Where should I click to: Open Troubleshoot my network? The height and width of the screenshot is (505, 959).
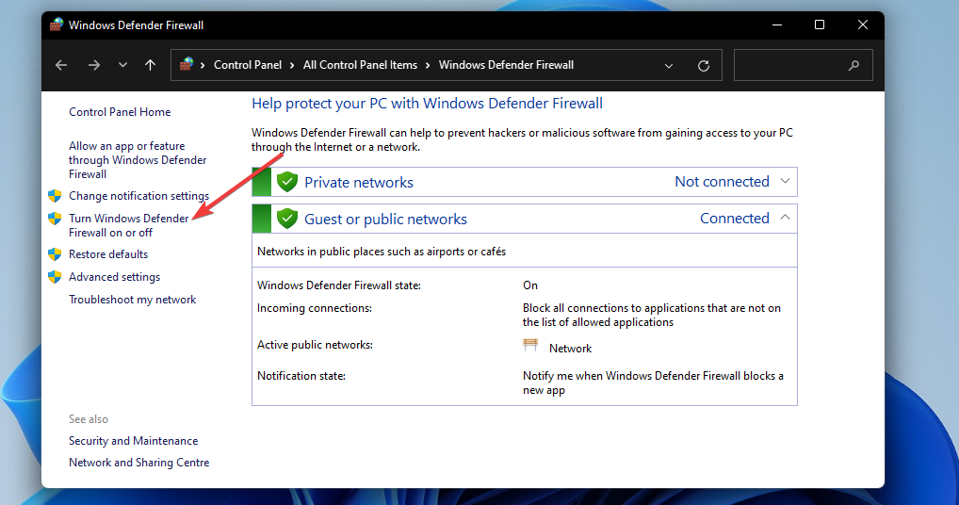[133, 300]
